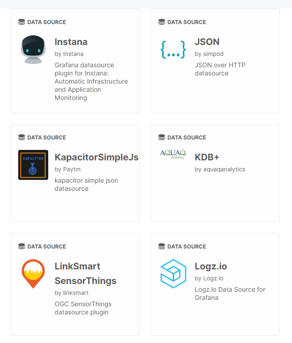Click the database icon on the KDB+ card
The height and width of the screenshot is (343, 292).
(161, 137)
